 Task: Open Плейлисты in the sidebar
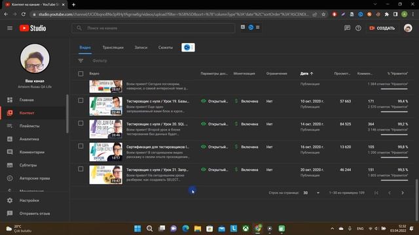pyautogui.click(x=29, y=126)
